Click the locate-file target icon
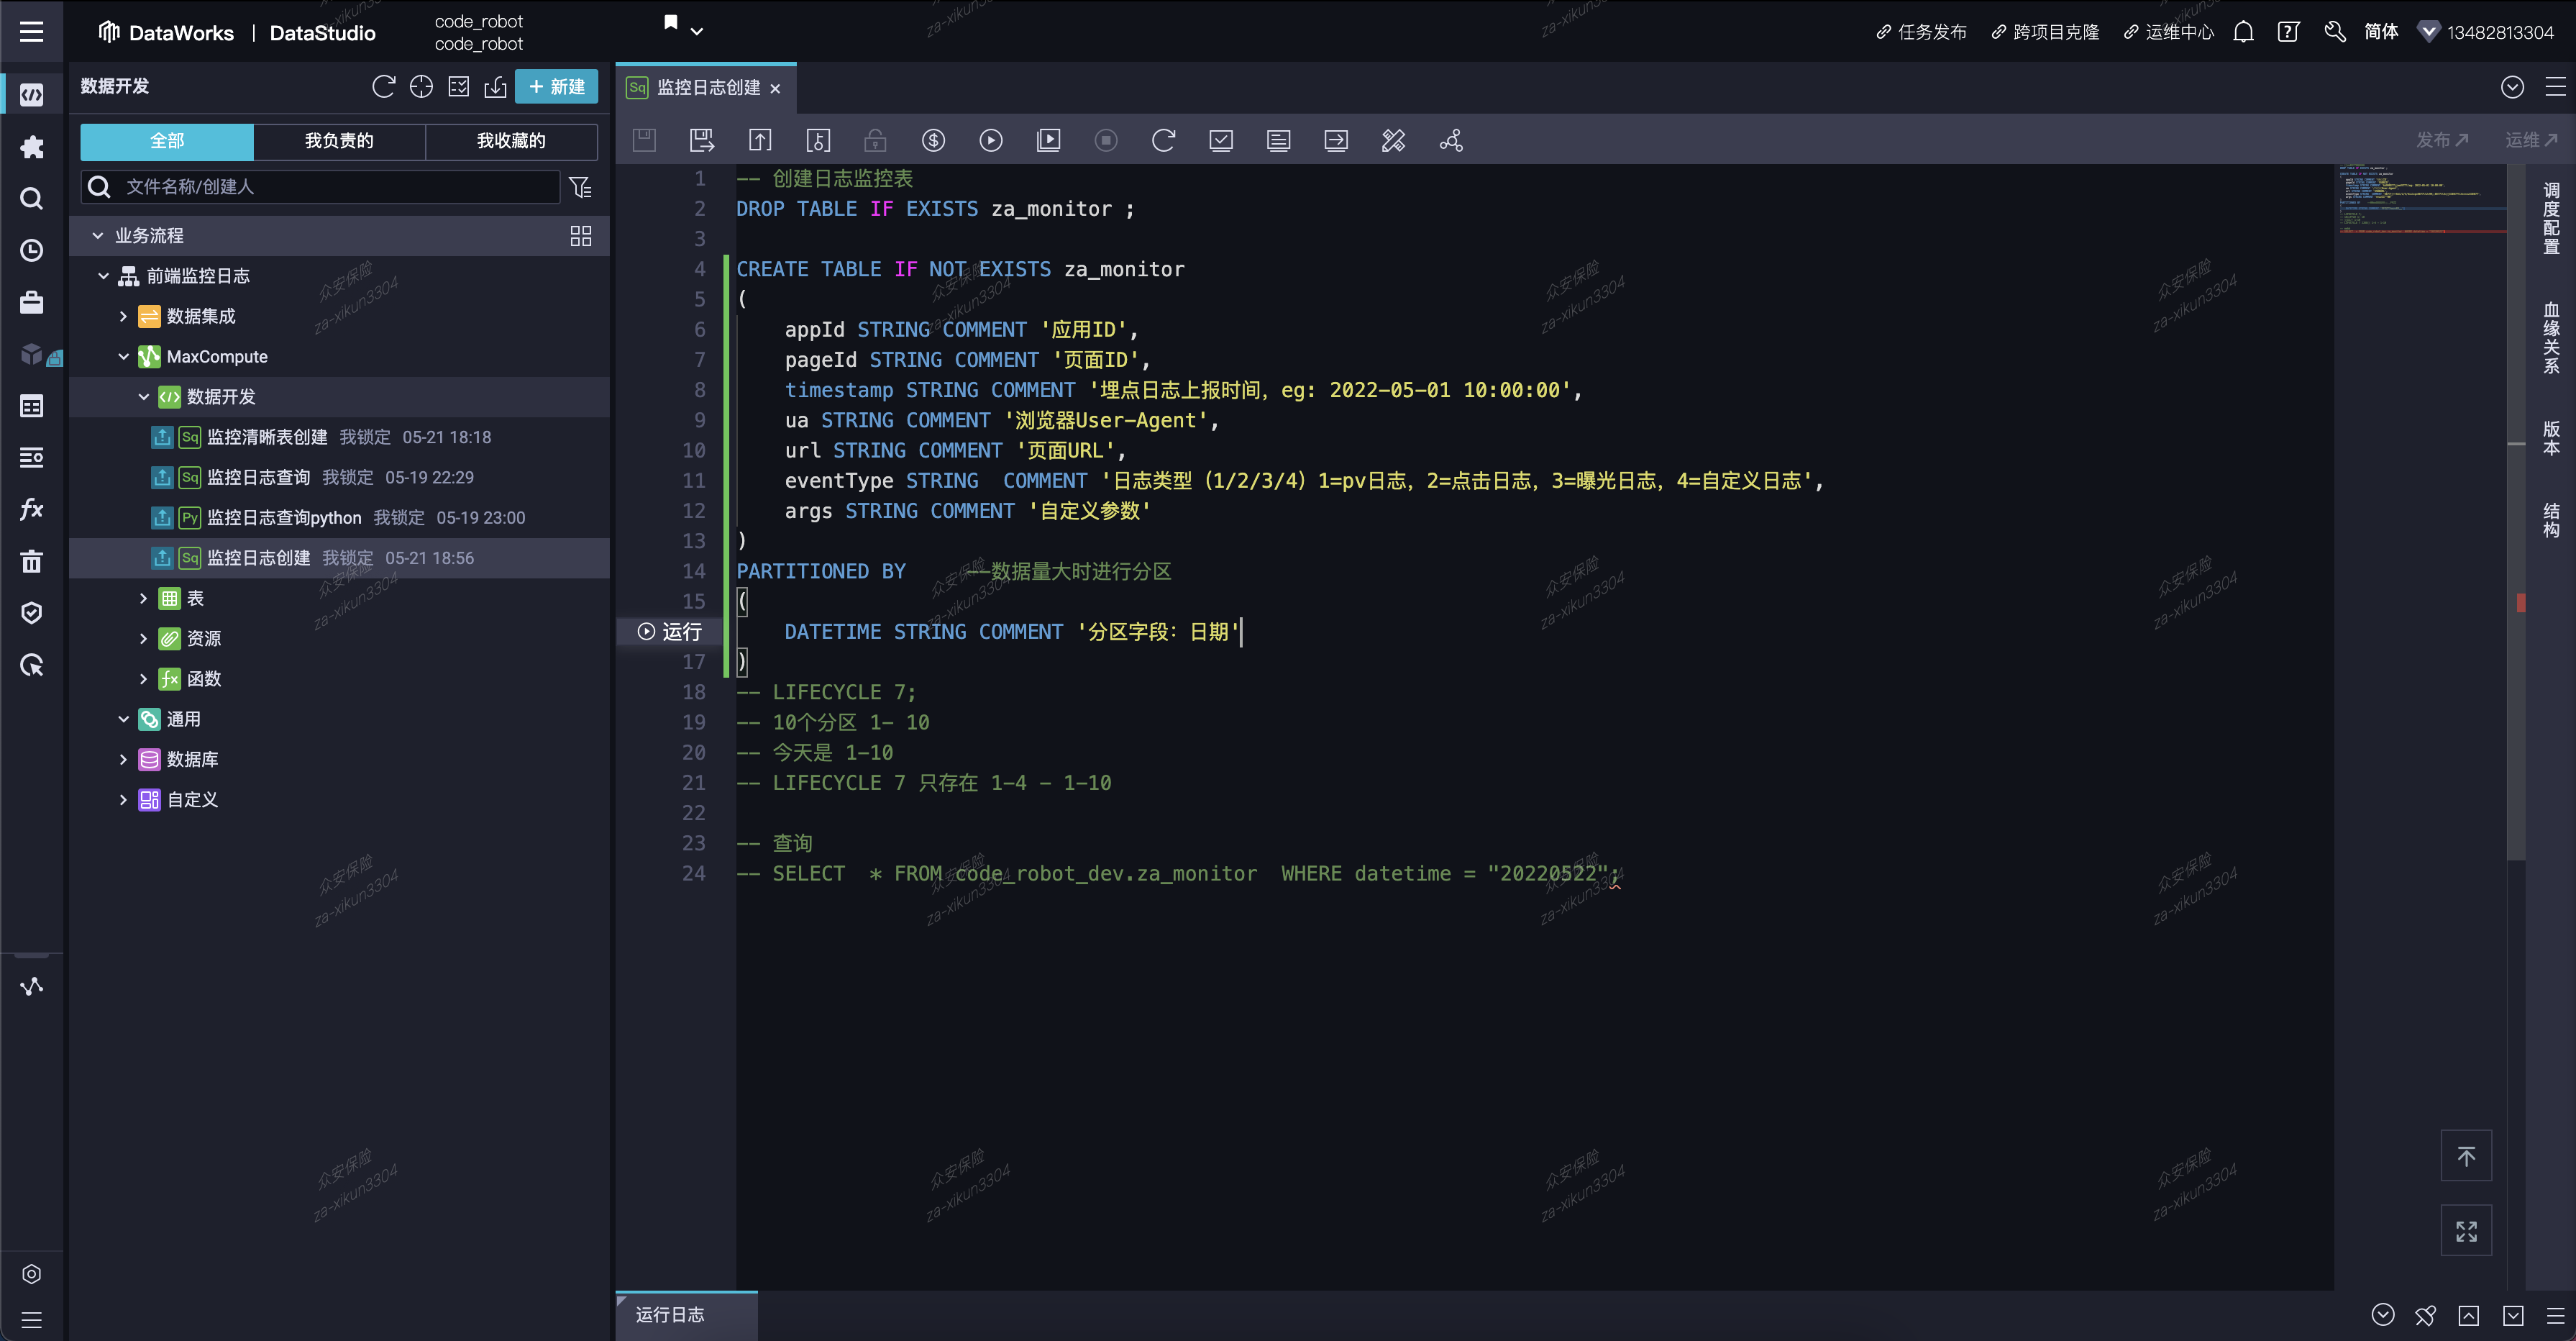The height and width of the screenshot is (1341, 2576). click(421, 87)
